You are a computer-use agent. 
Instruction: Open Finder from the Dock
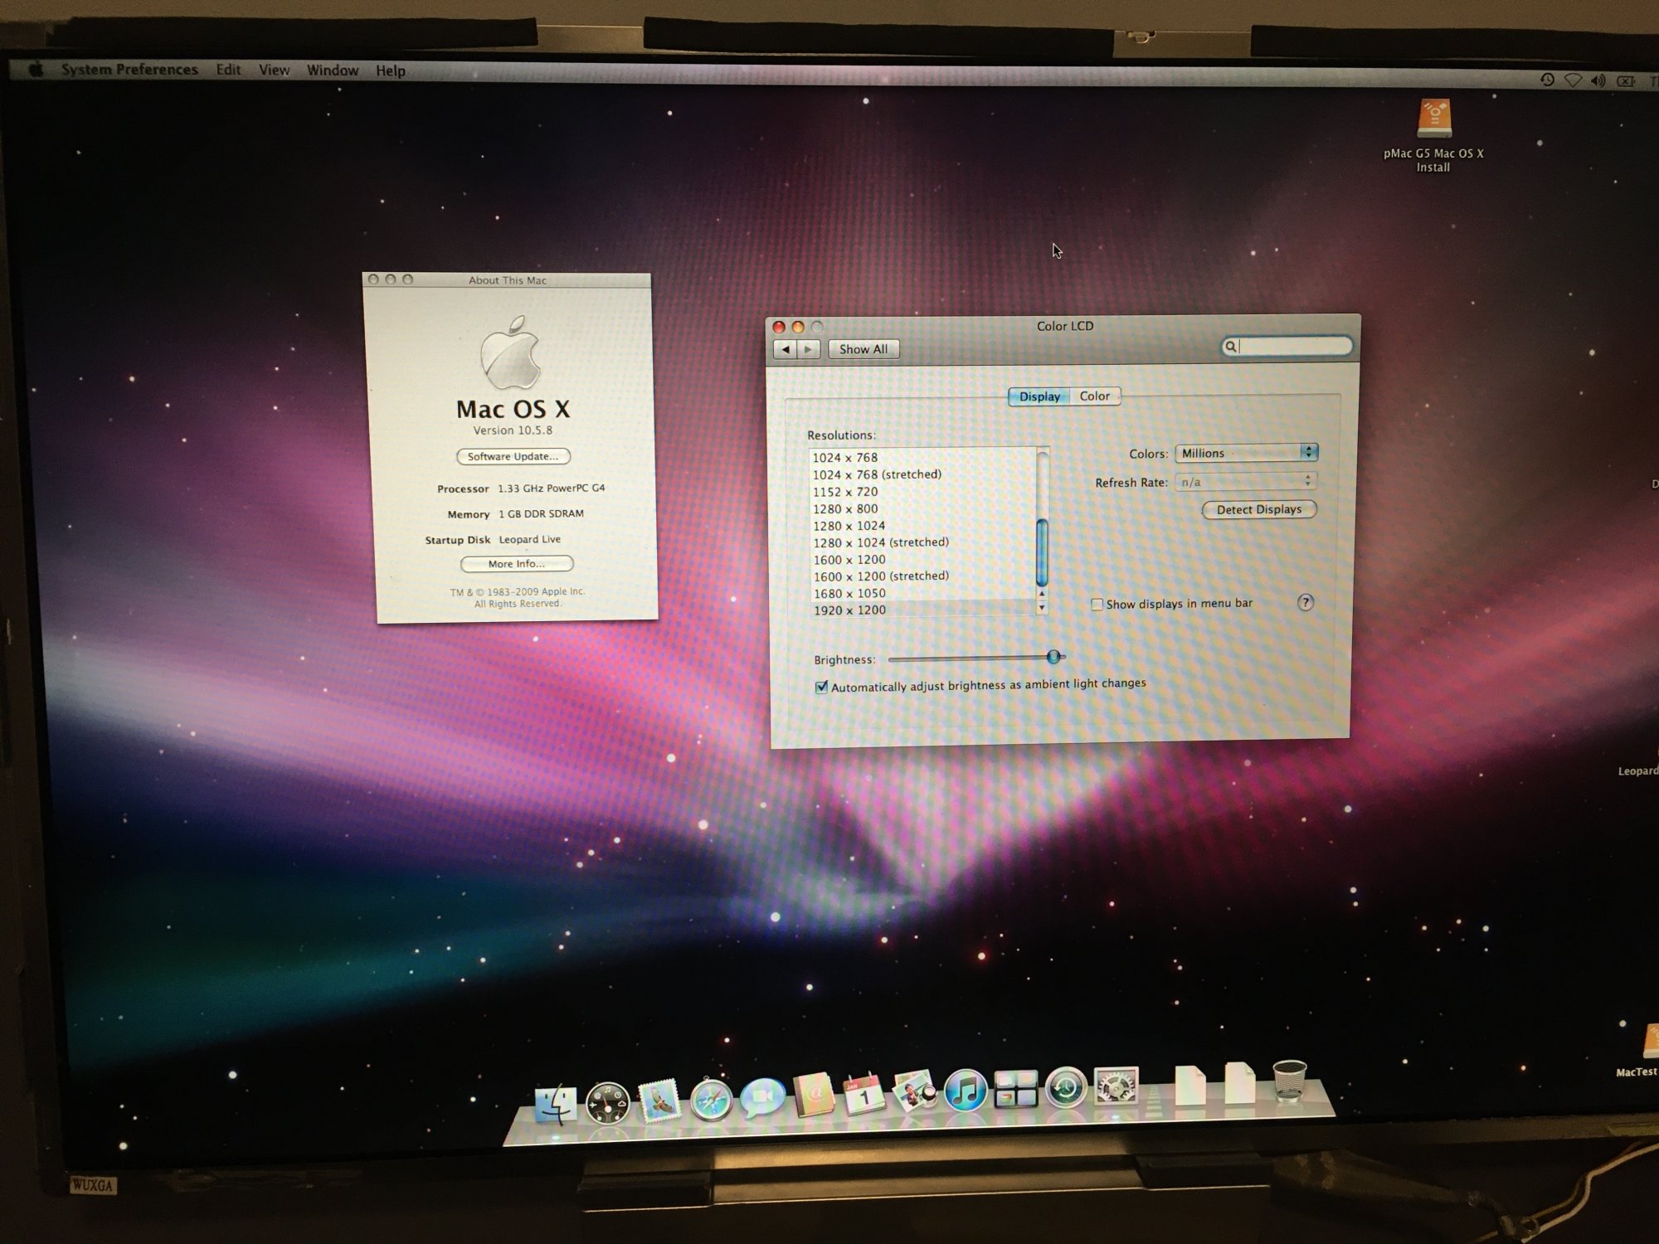[x=555, y=1104]
